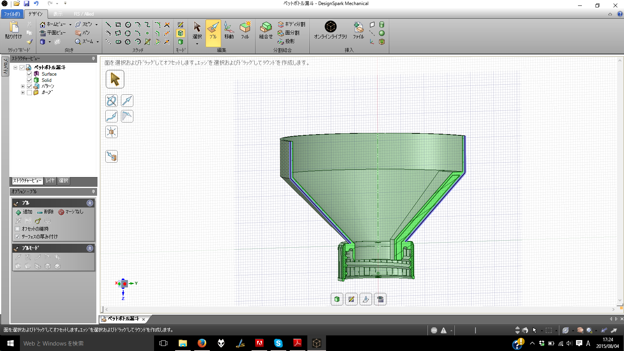624x351 pixels.
Task: Toggle the Surface visibility checkbox
Action: (x=29, y=74)
